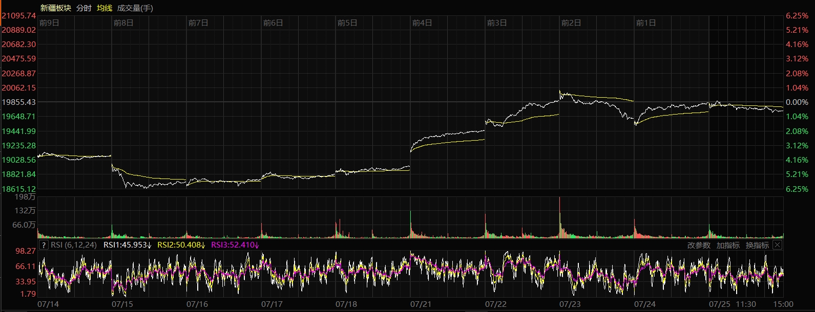
Task: Toggle the 均线 average line label
Action: click(105, 8)
